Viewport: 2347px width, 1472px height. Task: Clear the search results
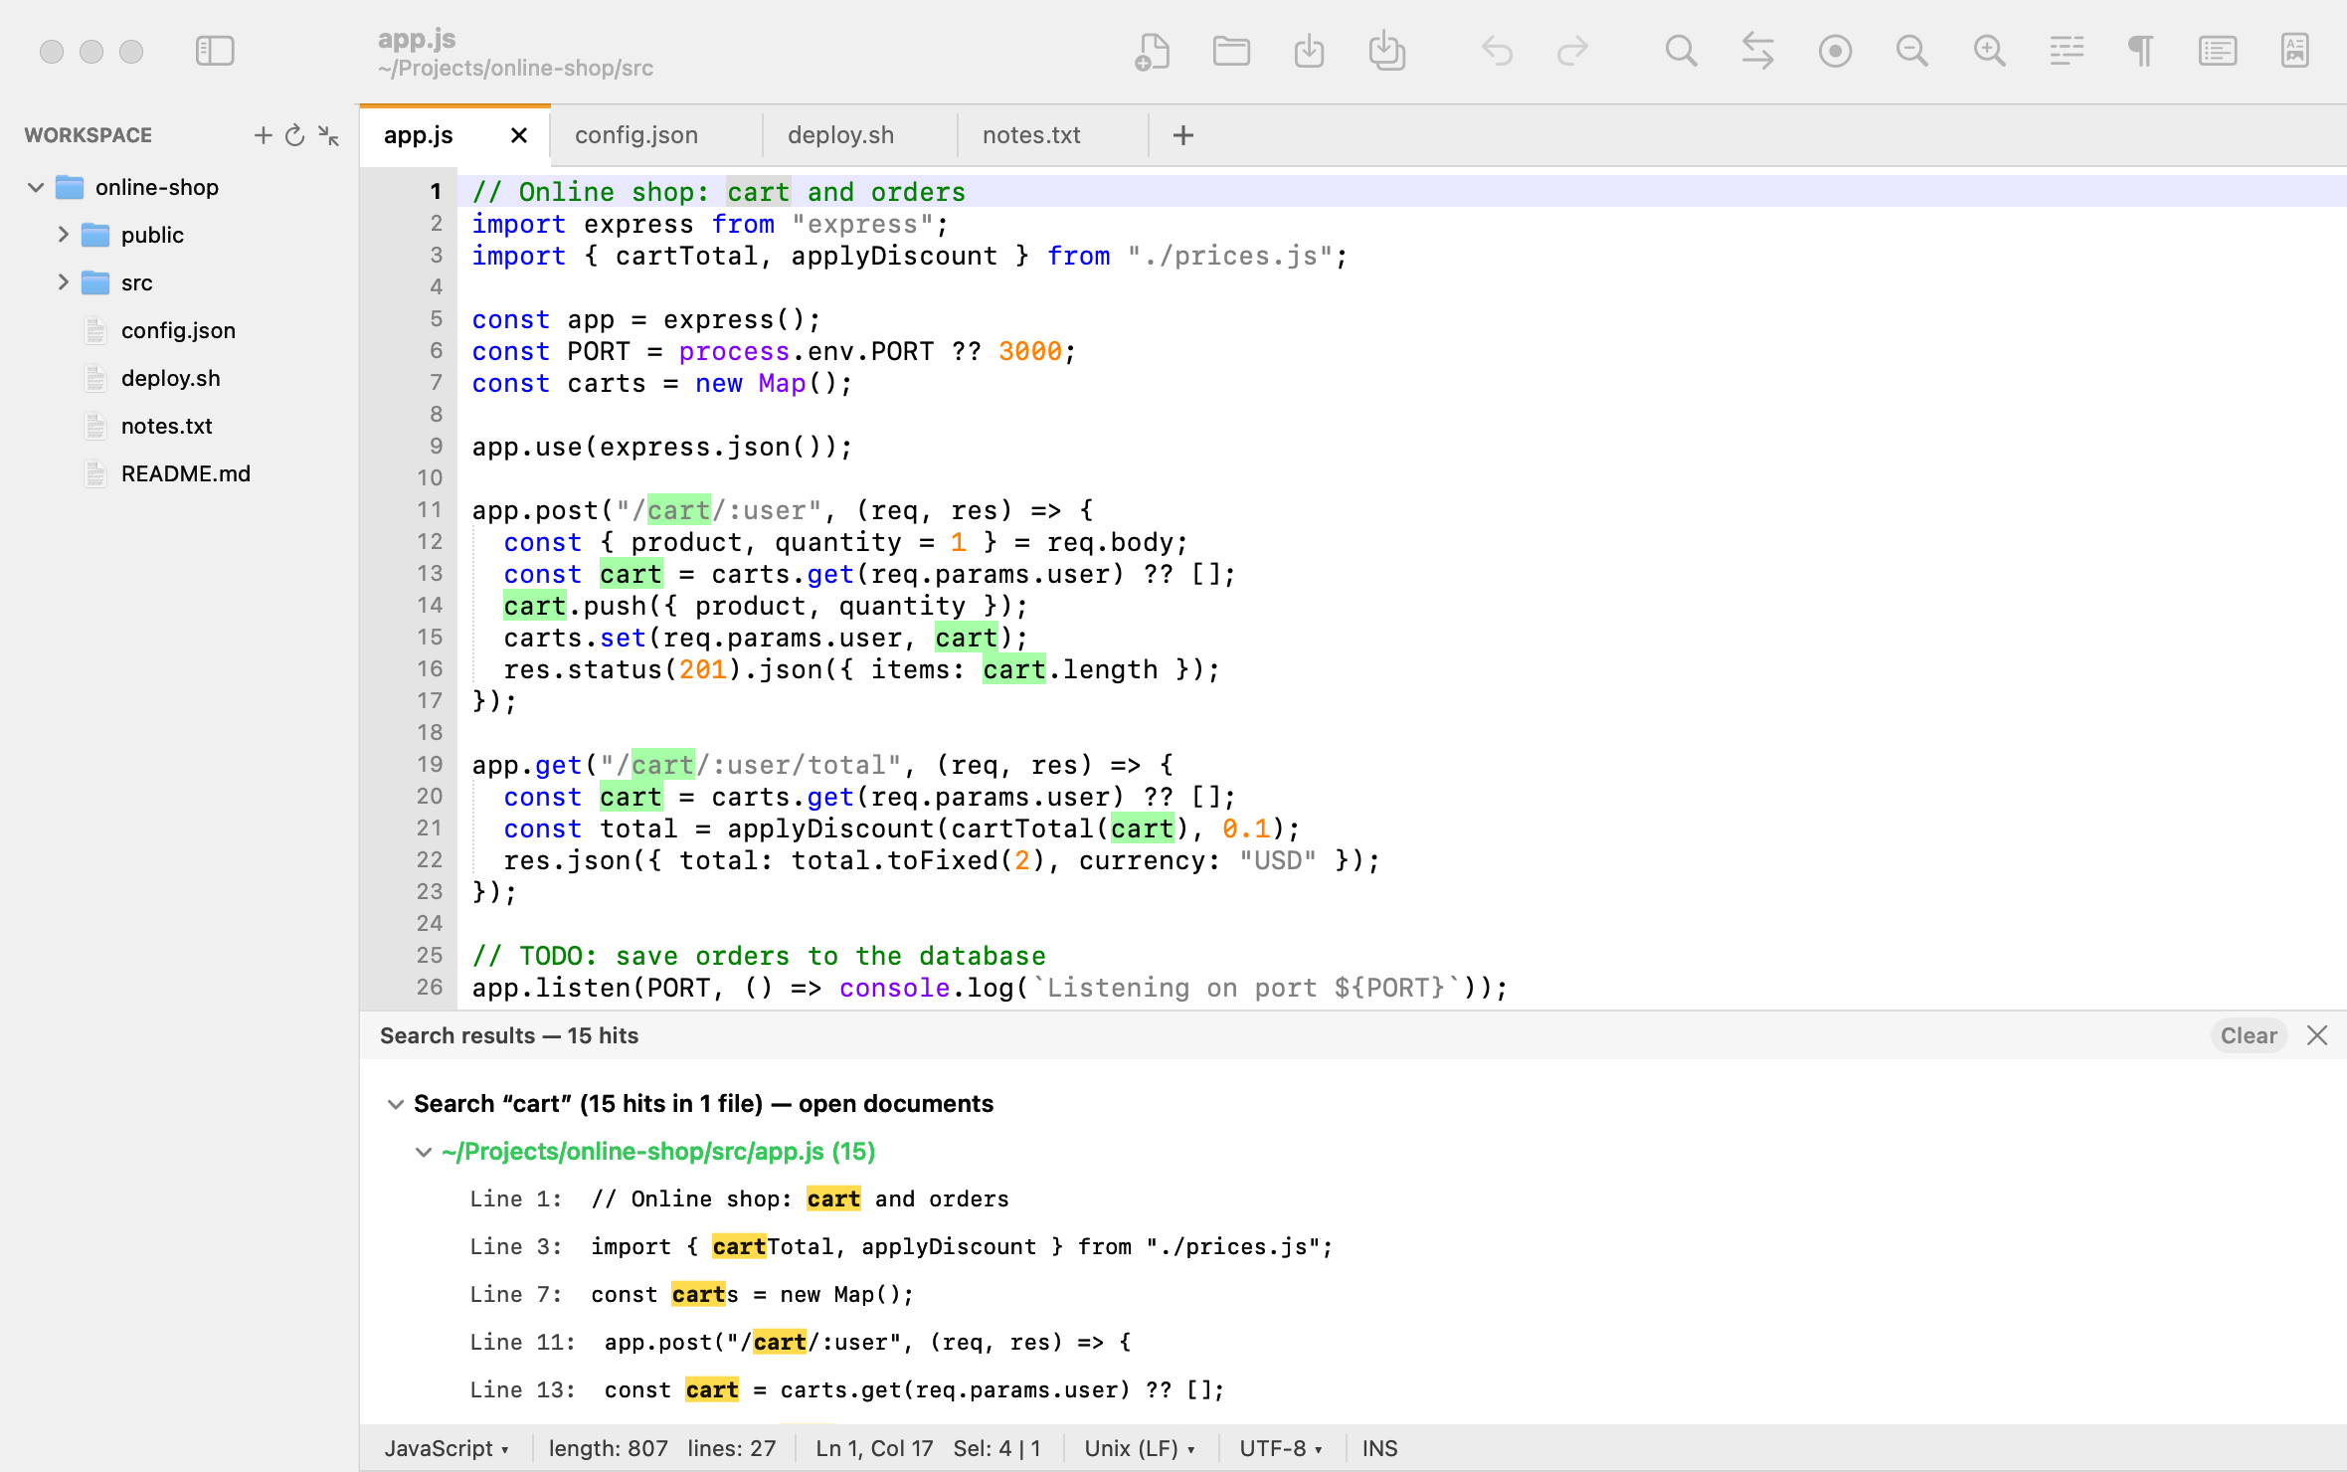(x=2249, y=1035)
